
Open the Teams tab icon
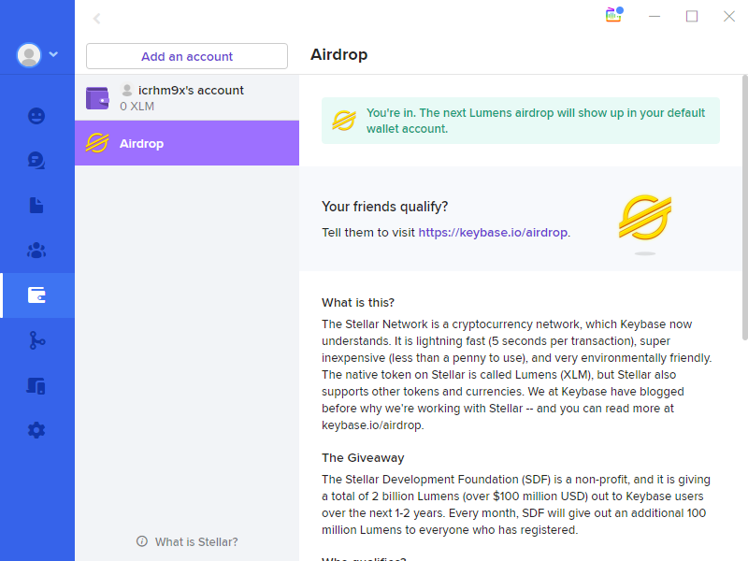coord(36,251)
